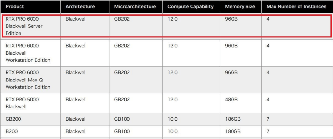This screenshot has height=139, width=333.
Task: Click the 180GB memory size cell
Action: point(233,131)
